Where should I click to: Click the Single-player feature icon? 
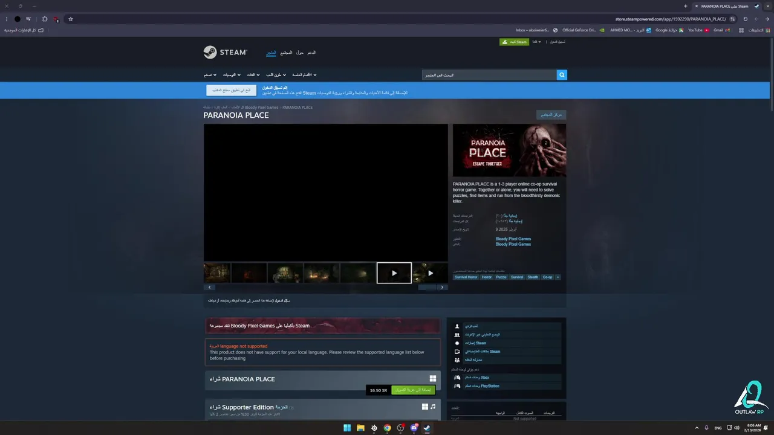457,326
